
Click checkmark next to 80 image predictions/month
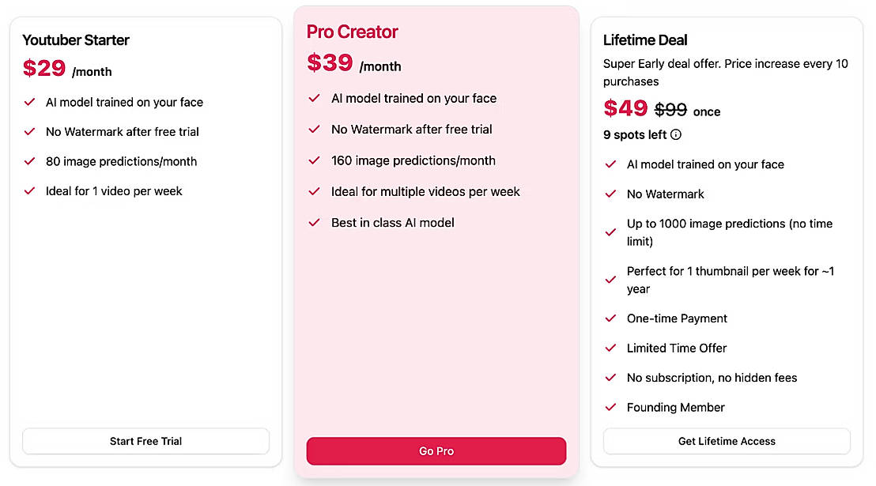tap(30, 161)
